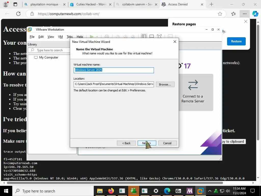
Task: Switch to the playstation monique tab
Action: click(44, 4)
